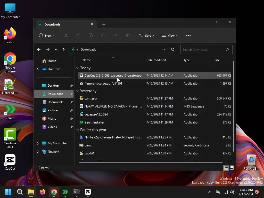Select the Zenith desktop icon
Image resolution: width=264 pixels, height=198 pixels.
pyautogui.click(x=10, y=112)
